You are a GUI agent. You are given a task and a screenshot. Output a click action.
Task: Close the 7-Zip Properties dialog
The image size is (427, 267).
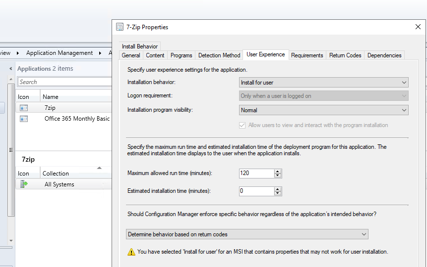418,27
